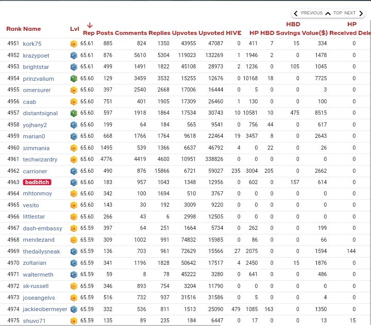Click zoltarian's blue level badge icon

(74, 263)
